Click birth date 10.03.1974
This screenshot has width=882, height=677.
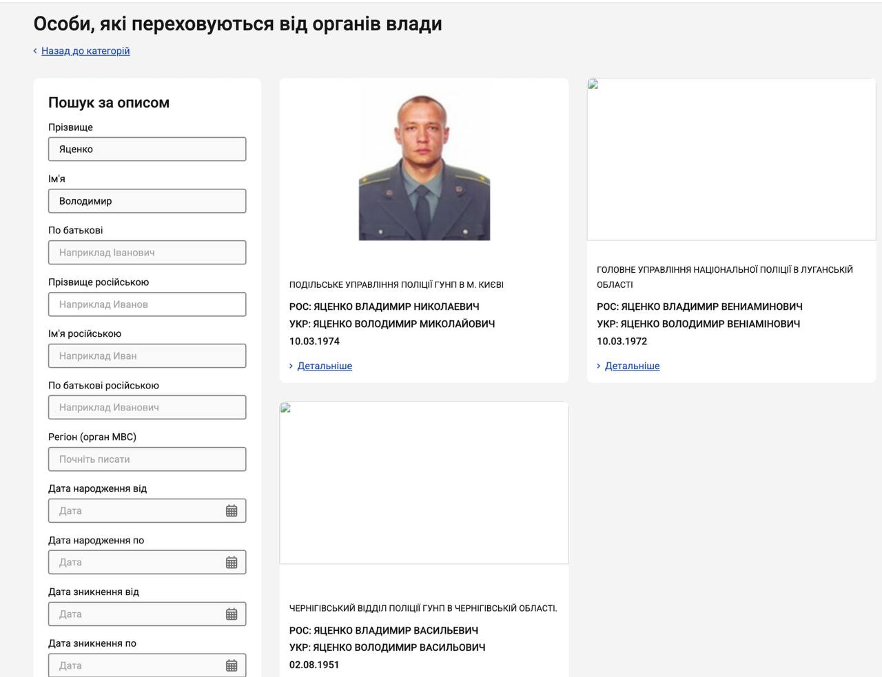(x=314, y=342)
